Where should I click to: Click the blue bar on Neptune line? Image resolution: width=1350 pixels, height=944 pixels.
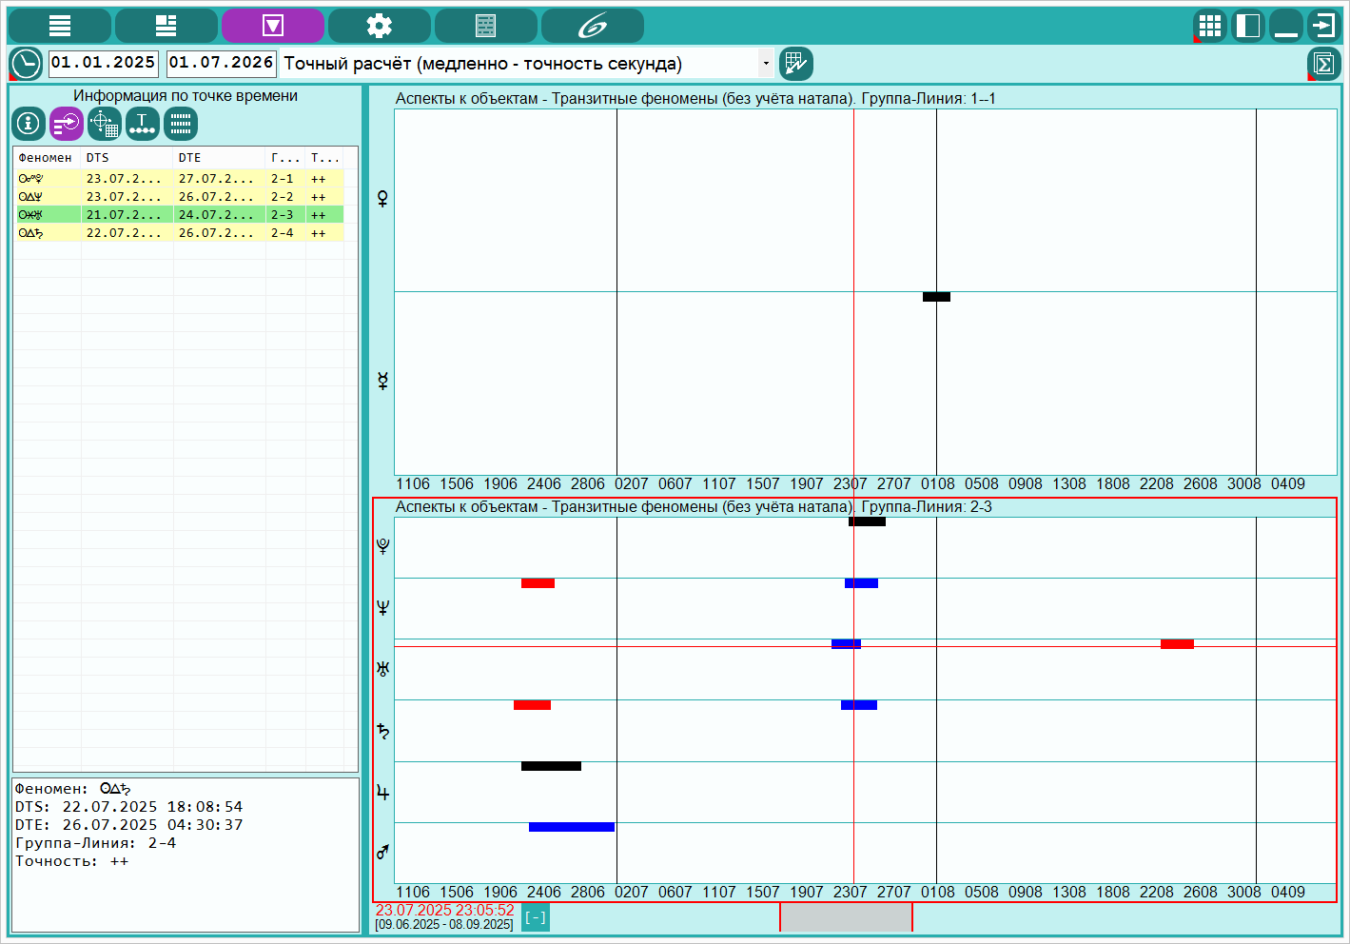click(861, 583)
